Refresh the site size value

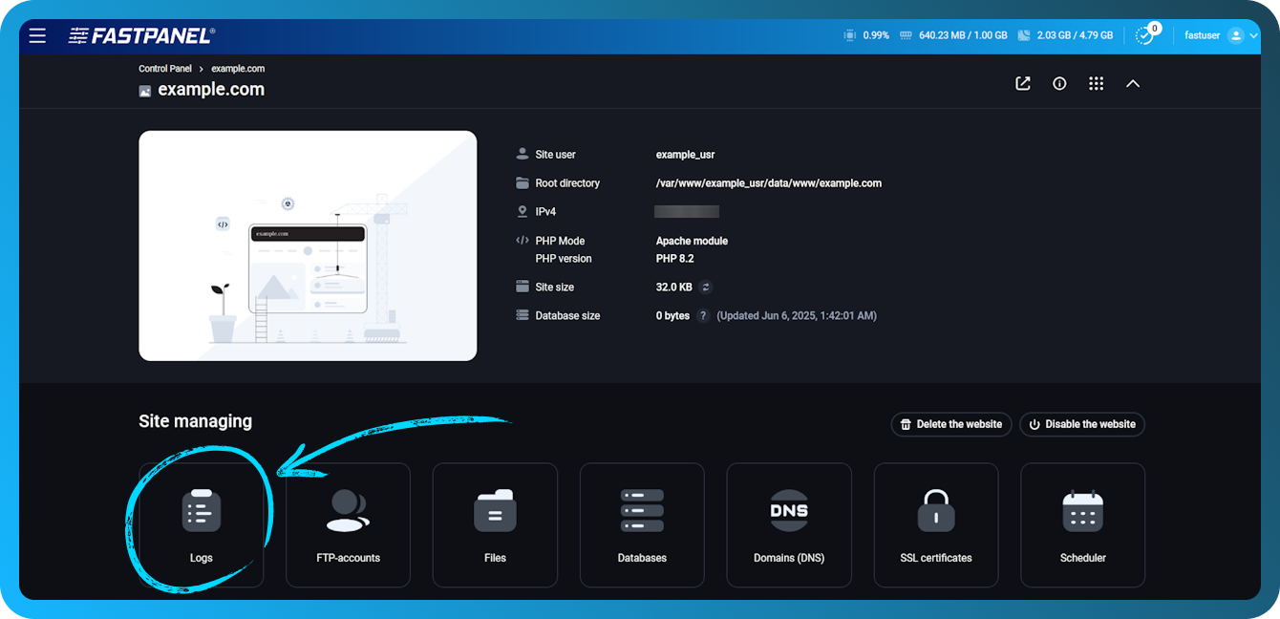pos(704,287)
